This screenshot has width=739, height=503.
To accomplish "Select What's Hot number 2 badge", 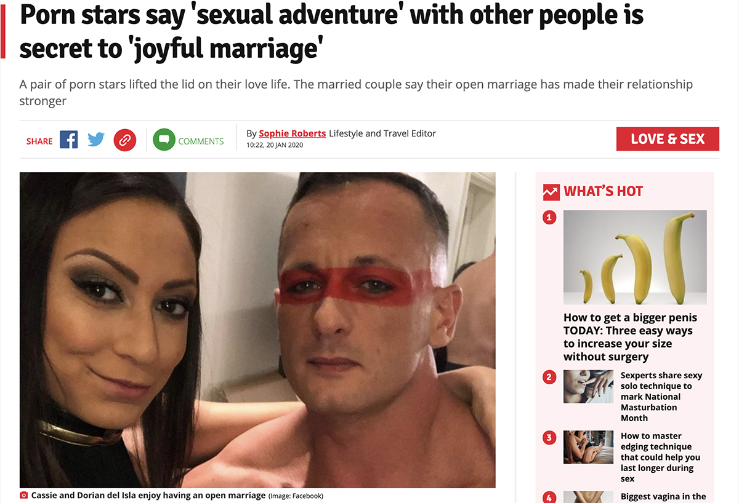I will pos(549,376).
